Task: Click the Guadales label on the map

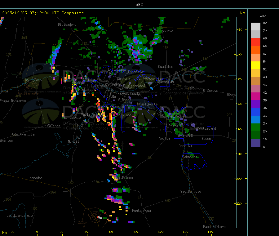Action: (166, 67)
